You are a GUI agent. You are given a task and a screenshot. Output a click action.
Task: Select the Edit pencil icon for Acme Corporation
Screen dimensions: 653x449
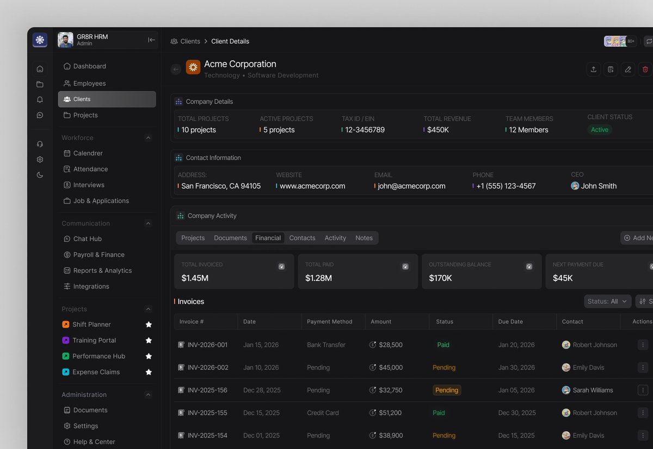point(628,69)
